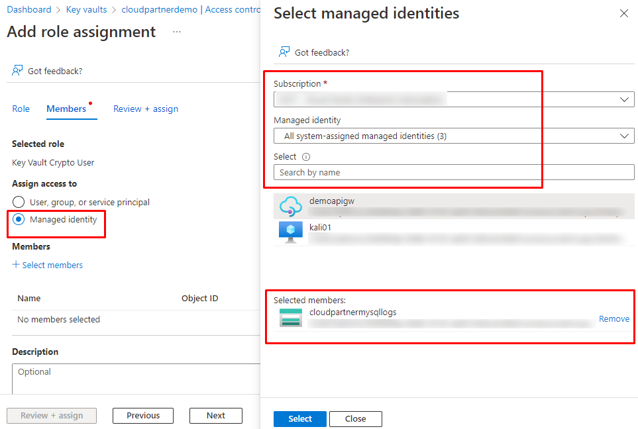Viewport: 638px width, 429px height.
Task: Remove cloudpartnermysqllogs from selected members
Action: click(613, 318)
